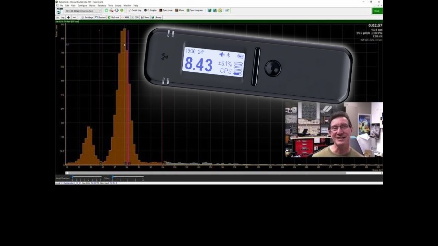Image resolution: width=438 pixels, height=246 pixels.
Task: Click the small left spectrum peak
Action: point(89,147)
